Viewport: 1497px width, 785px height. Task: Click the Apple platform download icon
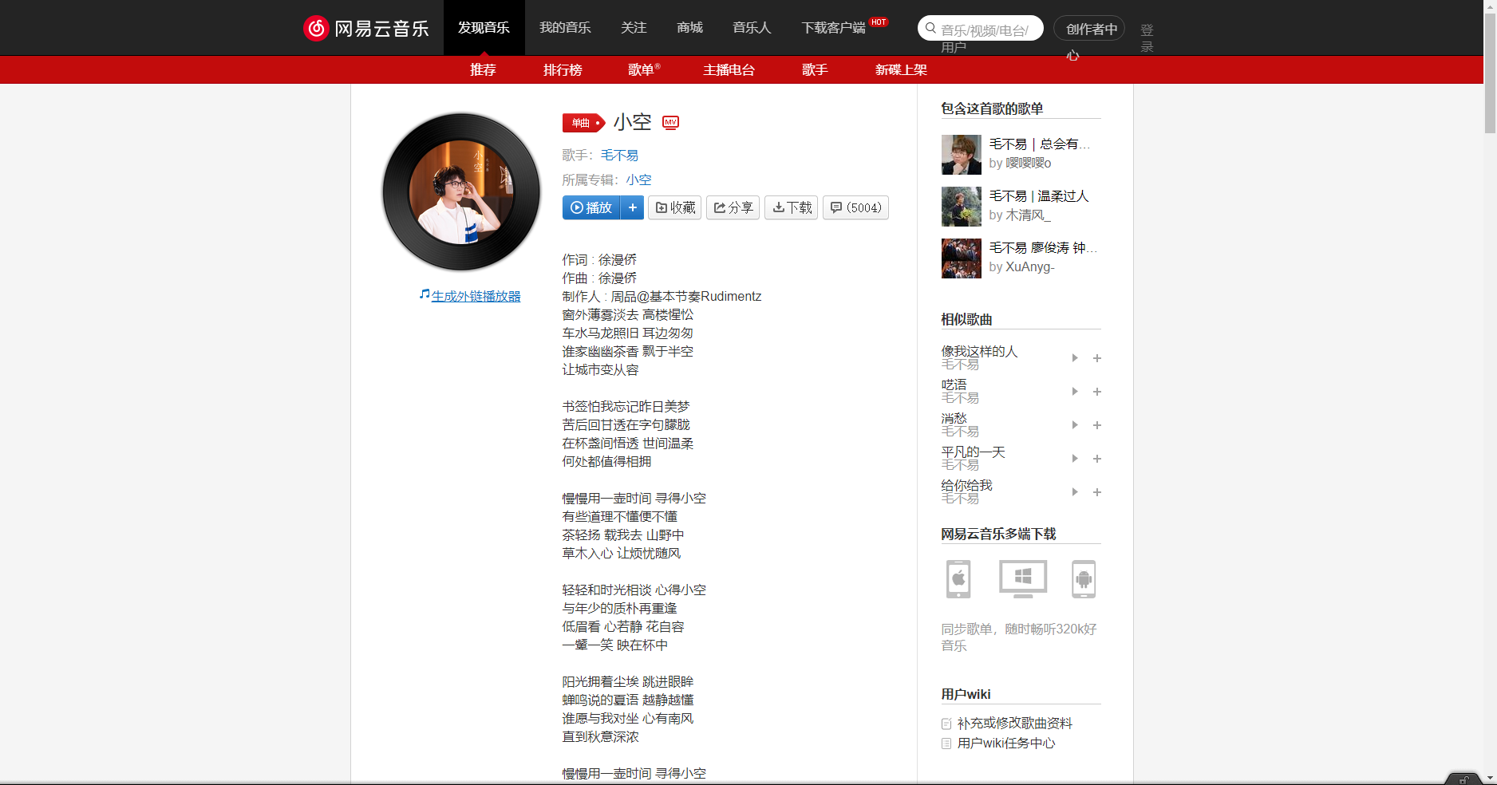coord(958,579)
